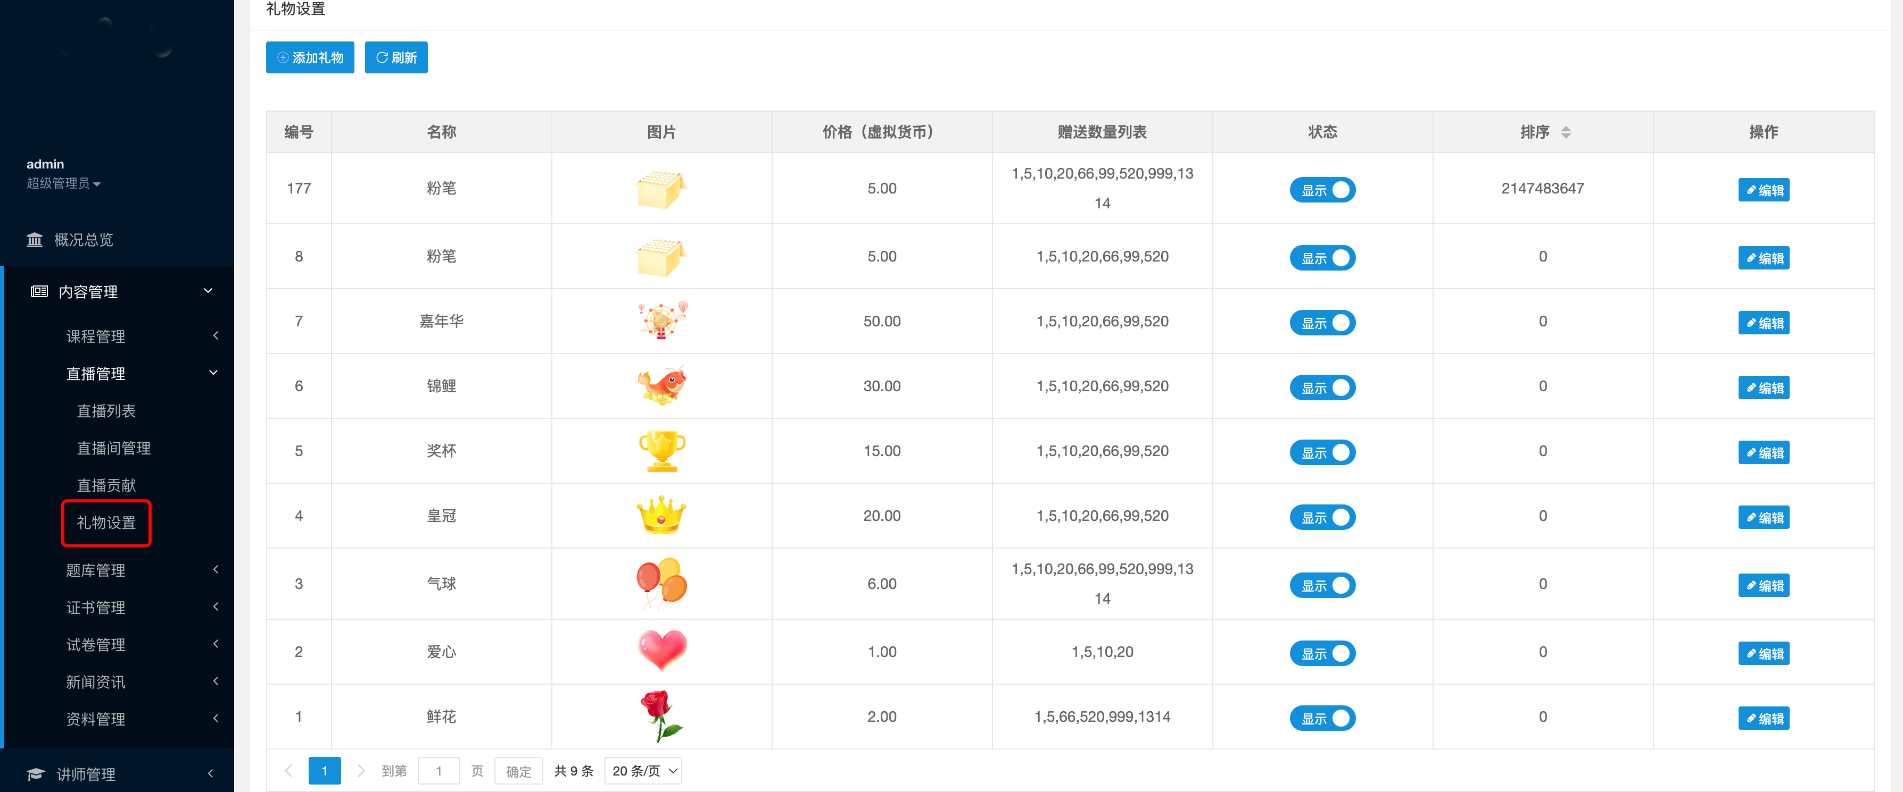
Task: Toggle 显示 switch for 嘉年华
Action: 1322,323
